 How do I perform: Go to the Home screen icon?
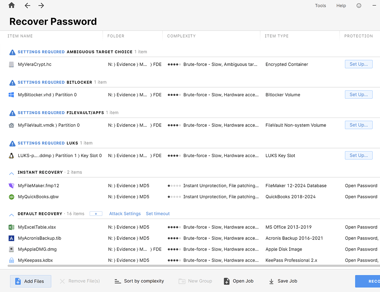click(11, 5)
